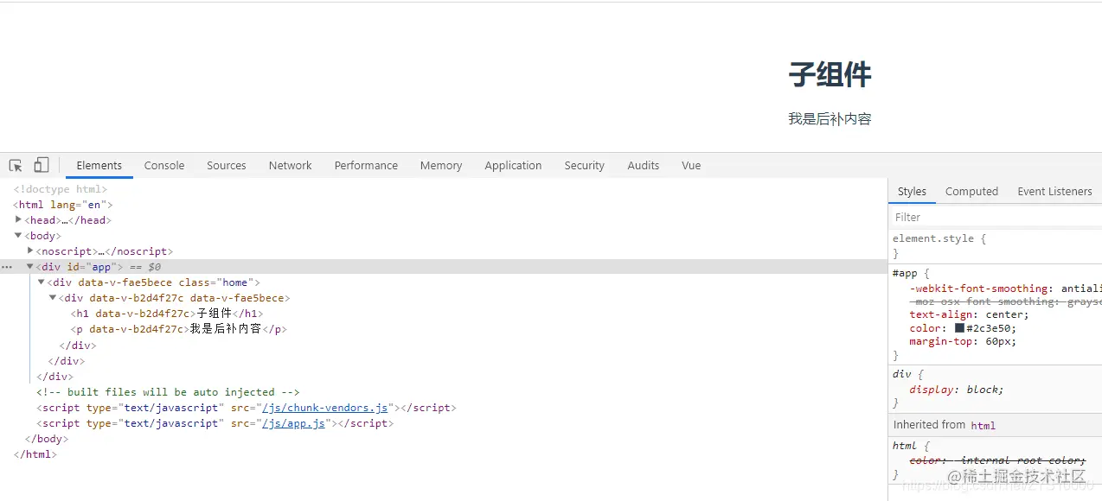Collapse the div data-v-b2d4f27c data-v-fae5bece node
This screenshot has width=1102, height=501.
[53, 298]
